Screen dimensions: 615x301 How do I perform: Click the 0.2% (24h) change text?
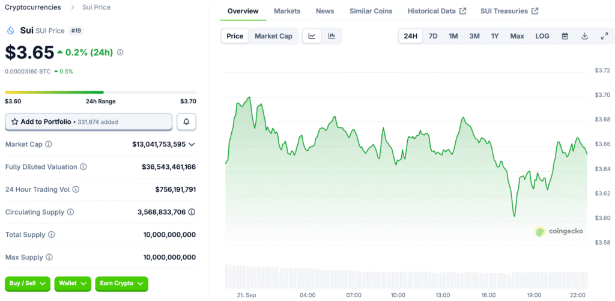coord(89,52)
